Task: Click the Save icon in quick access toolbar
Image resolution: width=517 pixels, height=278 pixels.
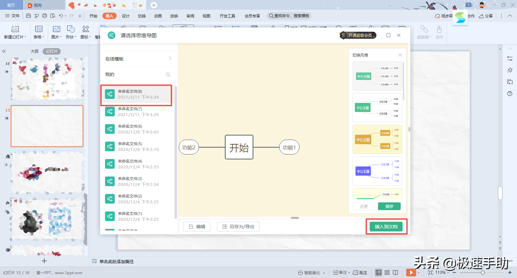Action: (x=28, y=16)
